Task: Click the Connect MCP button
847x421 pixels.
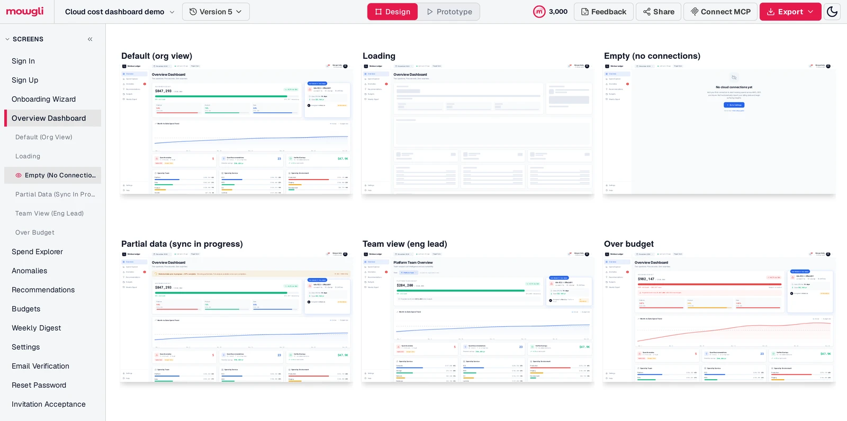Action: (x=720, y=12)
